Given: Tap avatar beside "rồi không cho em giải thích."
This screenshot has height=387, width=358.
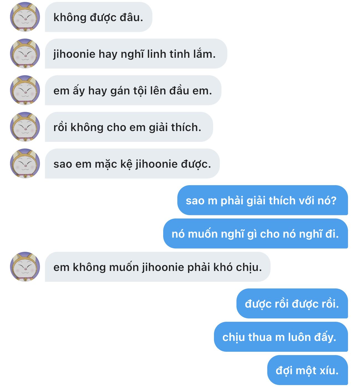Looking at the screenshot, I should click(x=25, y=127).
